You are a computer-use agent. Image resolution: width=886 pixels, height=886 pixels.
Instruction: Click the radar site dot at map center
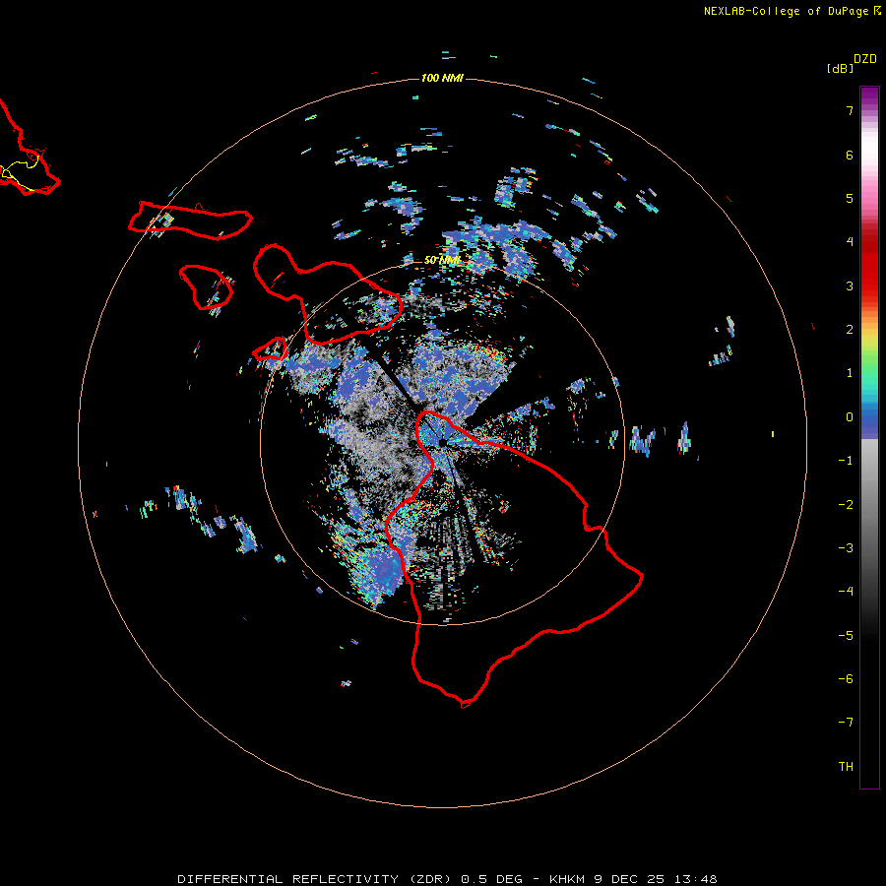(442, 442)
